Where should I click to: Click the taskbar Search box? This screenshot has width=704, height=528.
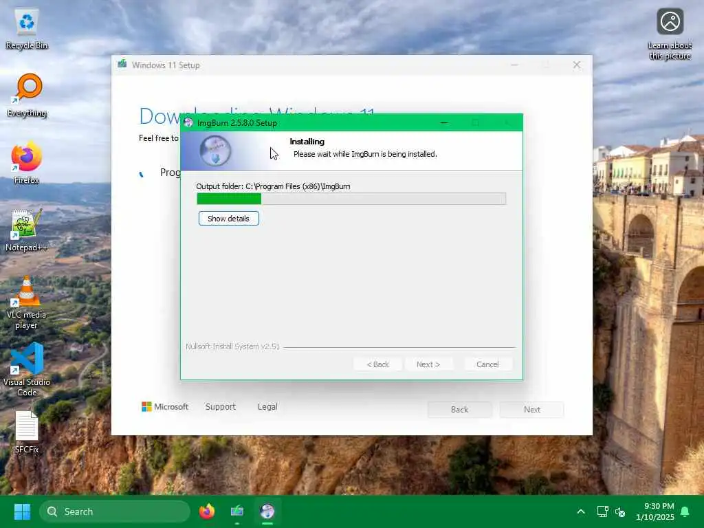(115, 511)
